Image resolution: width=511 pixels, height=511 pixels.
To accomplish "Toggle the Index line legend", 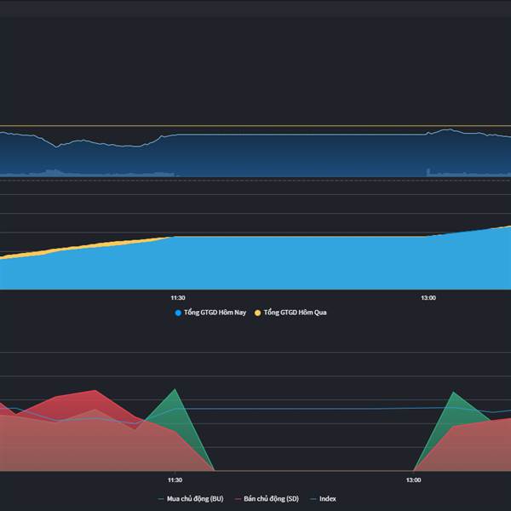I will click(x=323, y=498).
